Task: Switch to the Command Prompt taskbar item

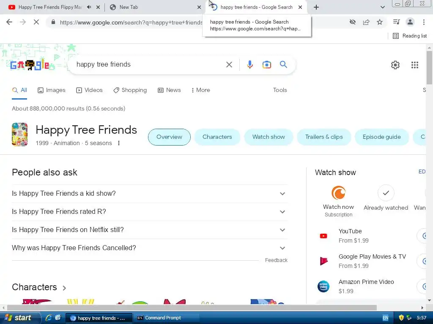Action: click(x=167, y=318)
